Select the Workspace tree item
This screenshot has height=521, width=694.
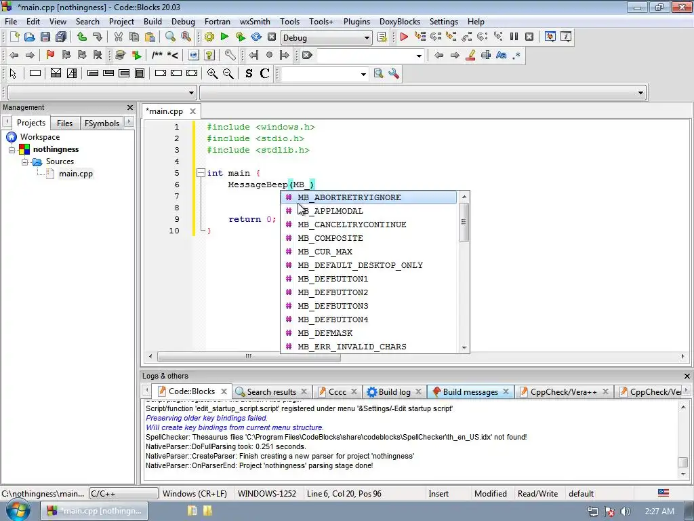click(x=40, y=137)
